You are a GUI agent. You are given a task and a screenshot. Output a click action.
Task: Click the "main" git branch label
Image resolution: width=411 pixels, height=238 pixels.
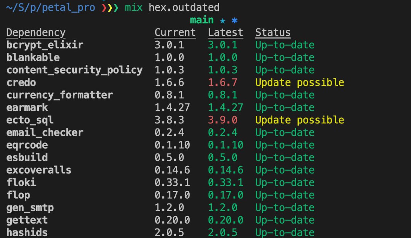pos(202,20)
